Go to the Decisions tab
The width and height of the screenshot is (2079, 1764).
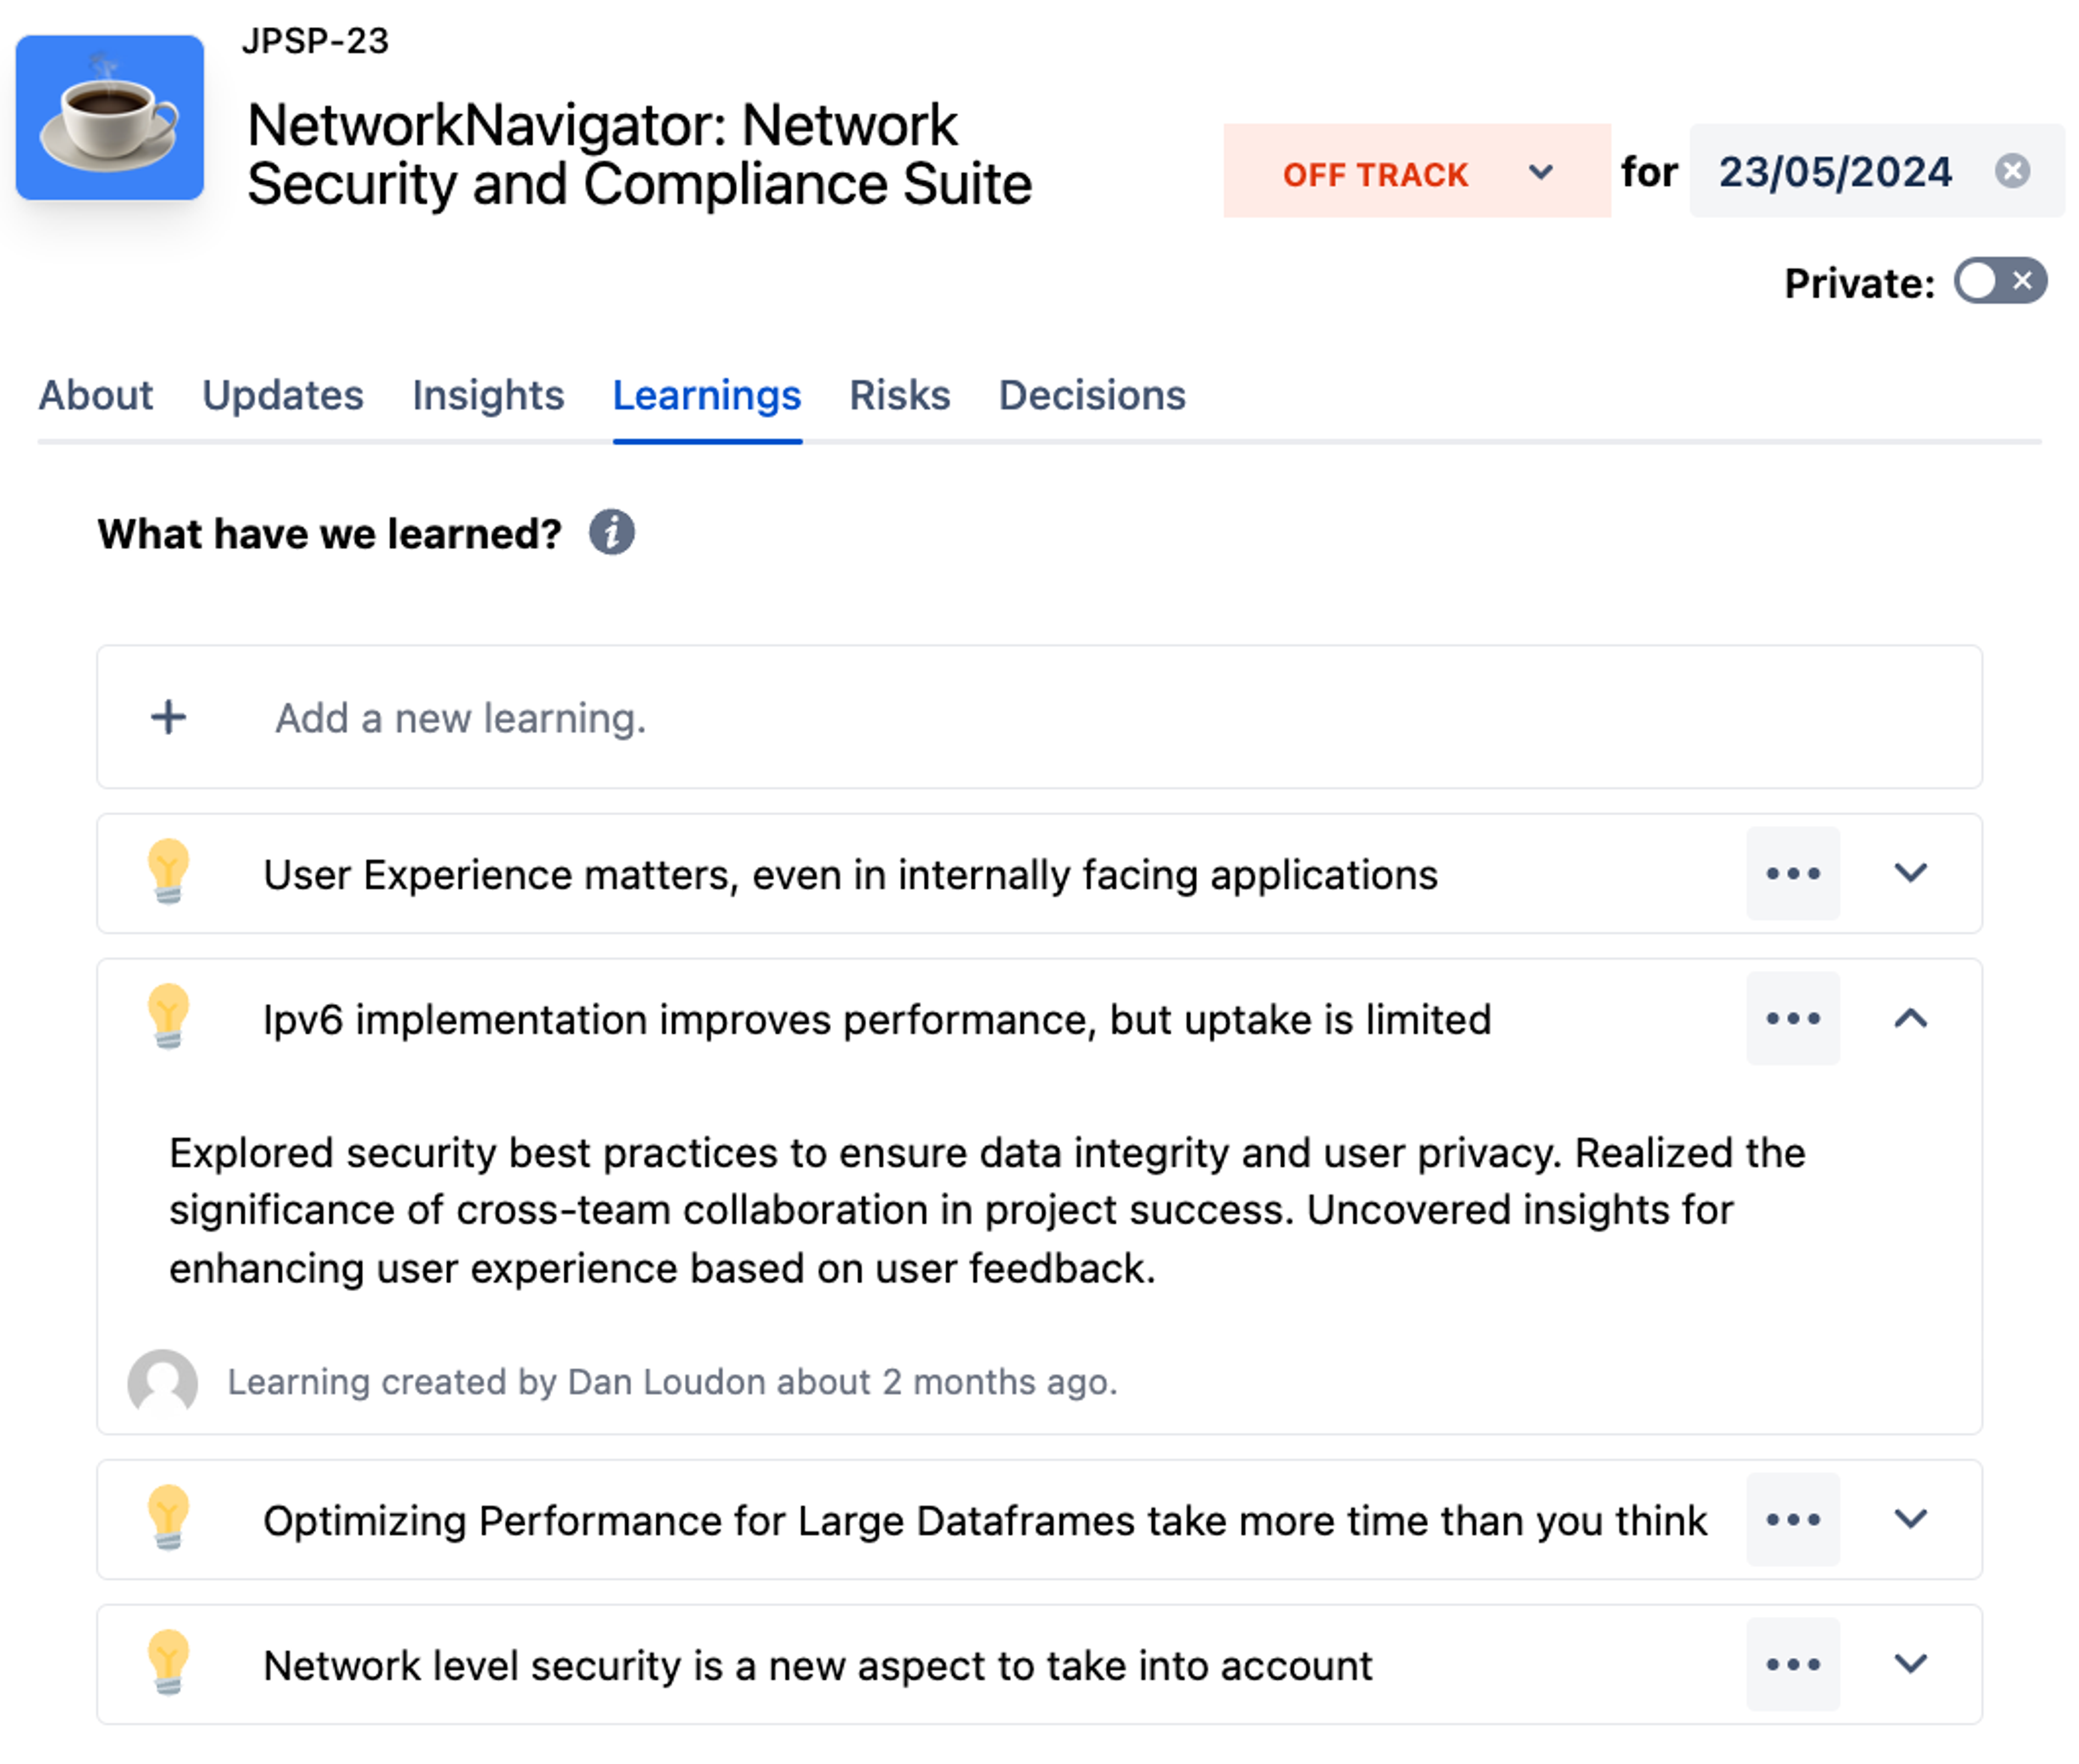click(1092, 395)
